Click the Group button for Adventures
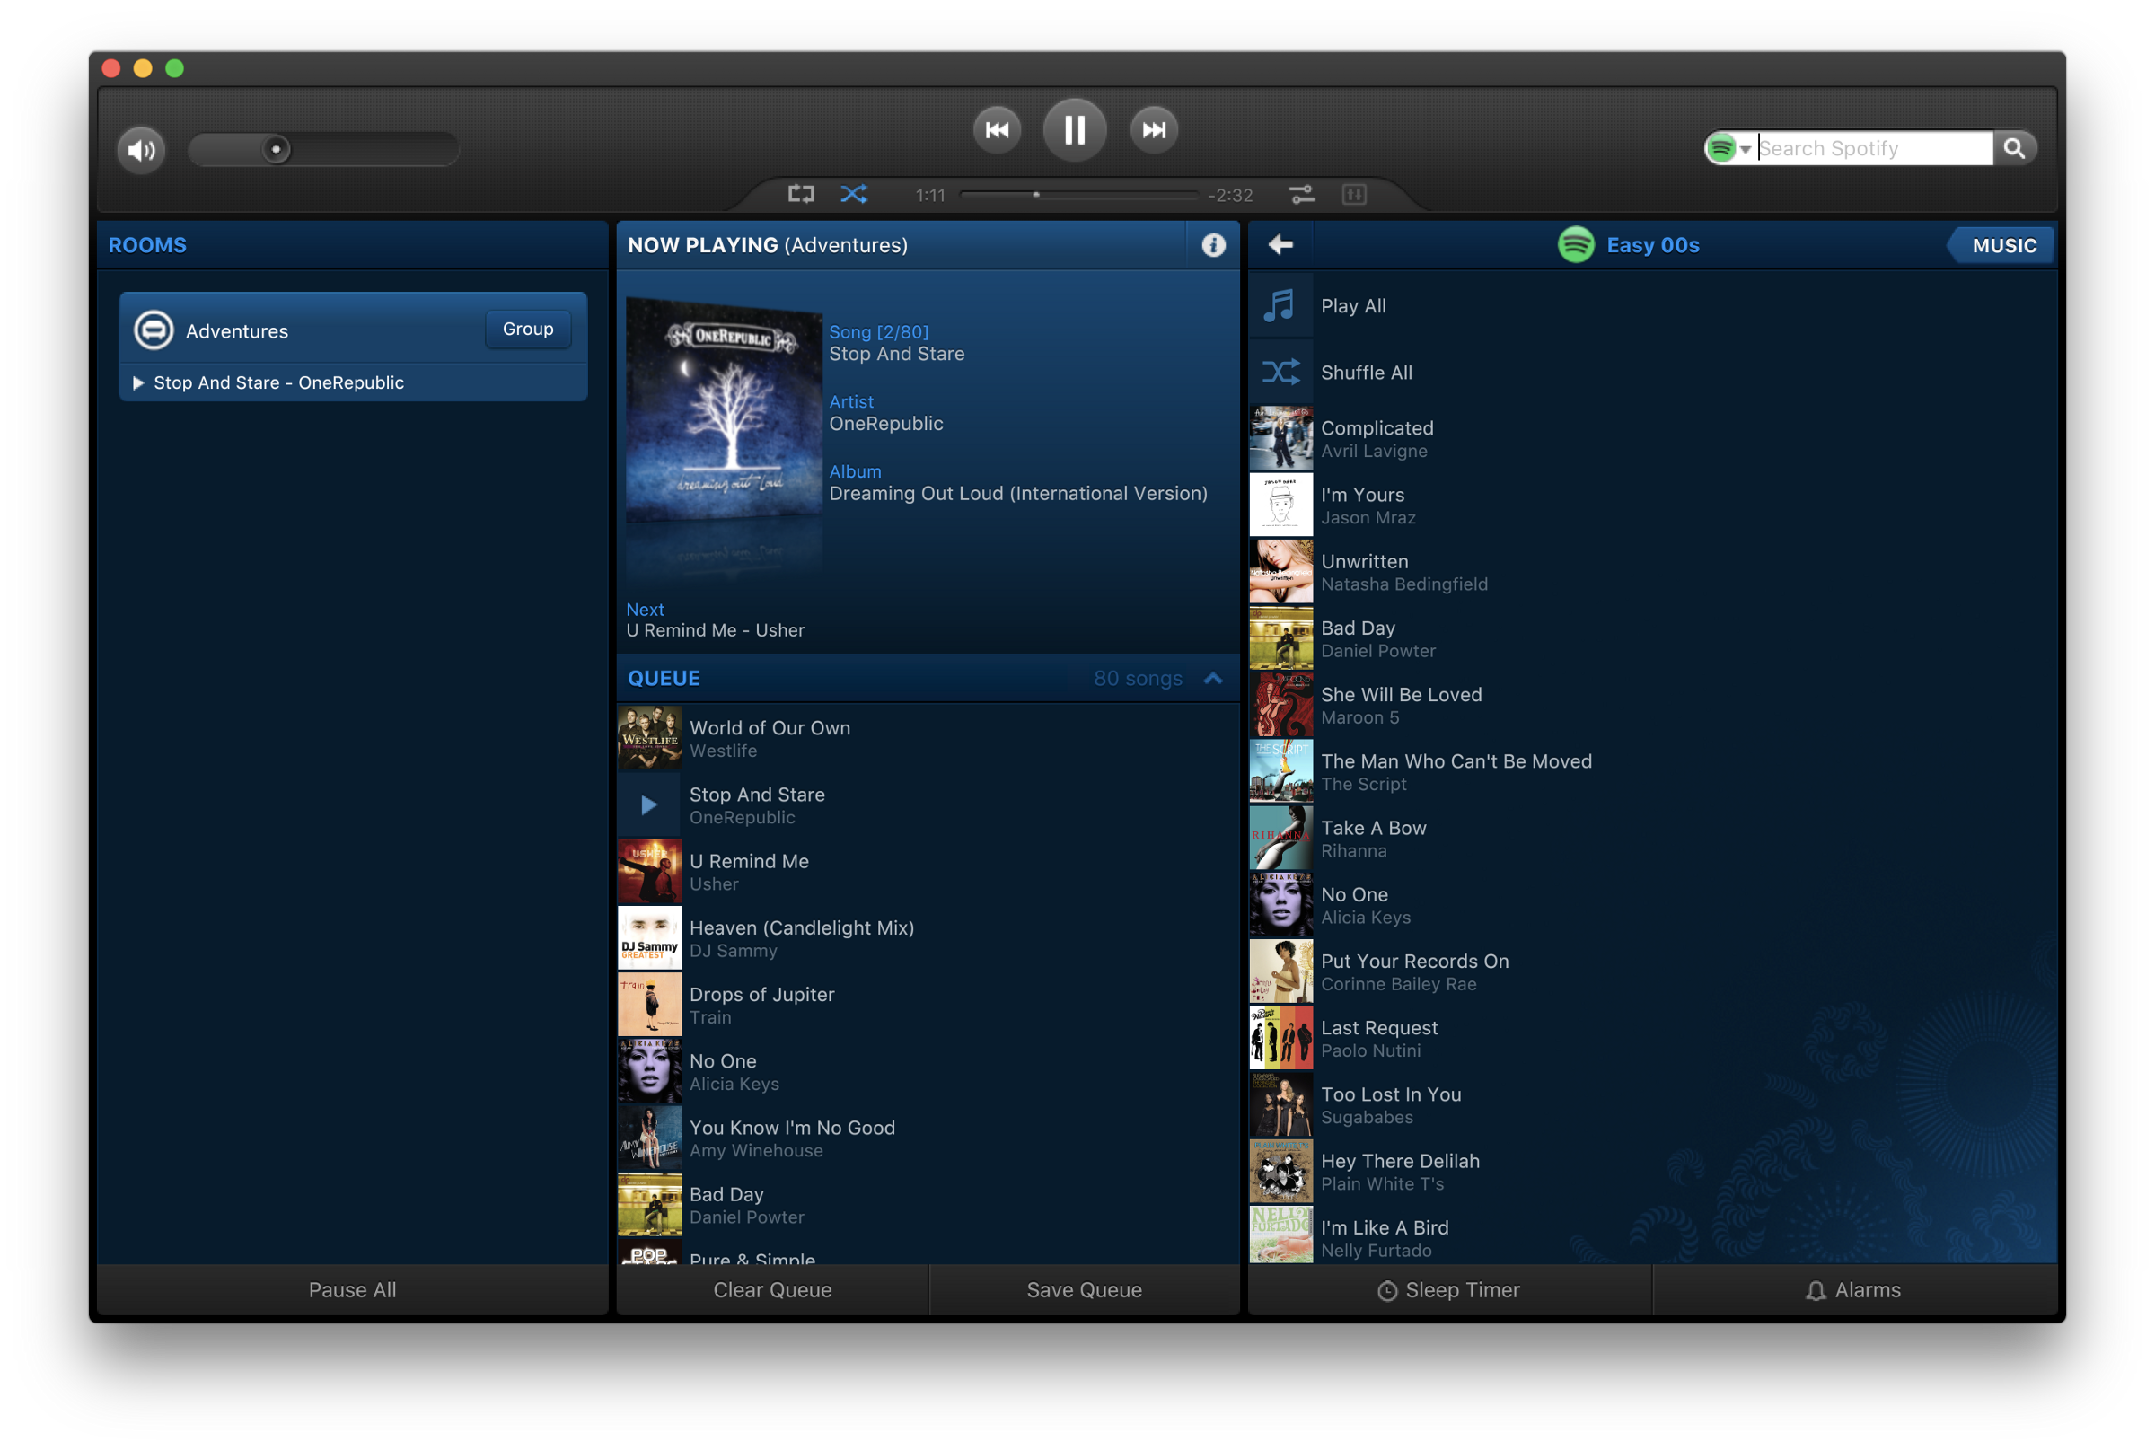The image size is (2155, 1450). pos(527,330)
